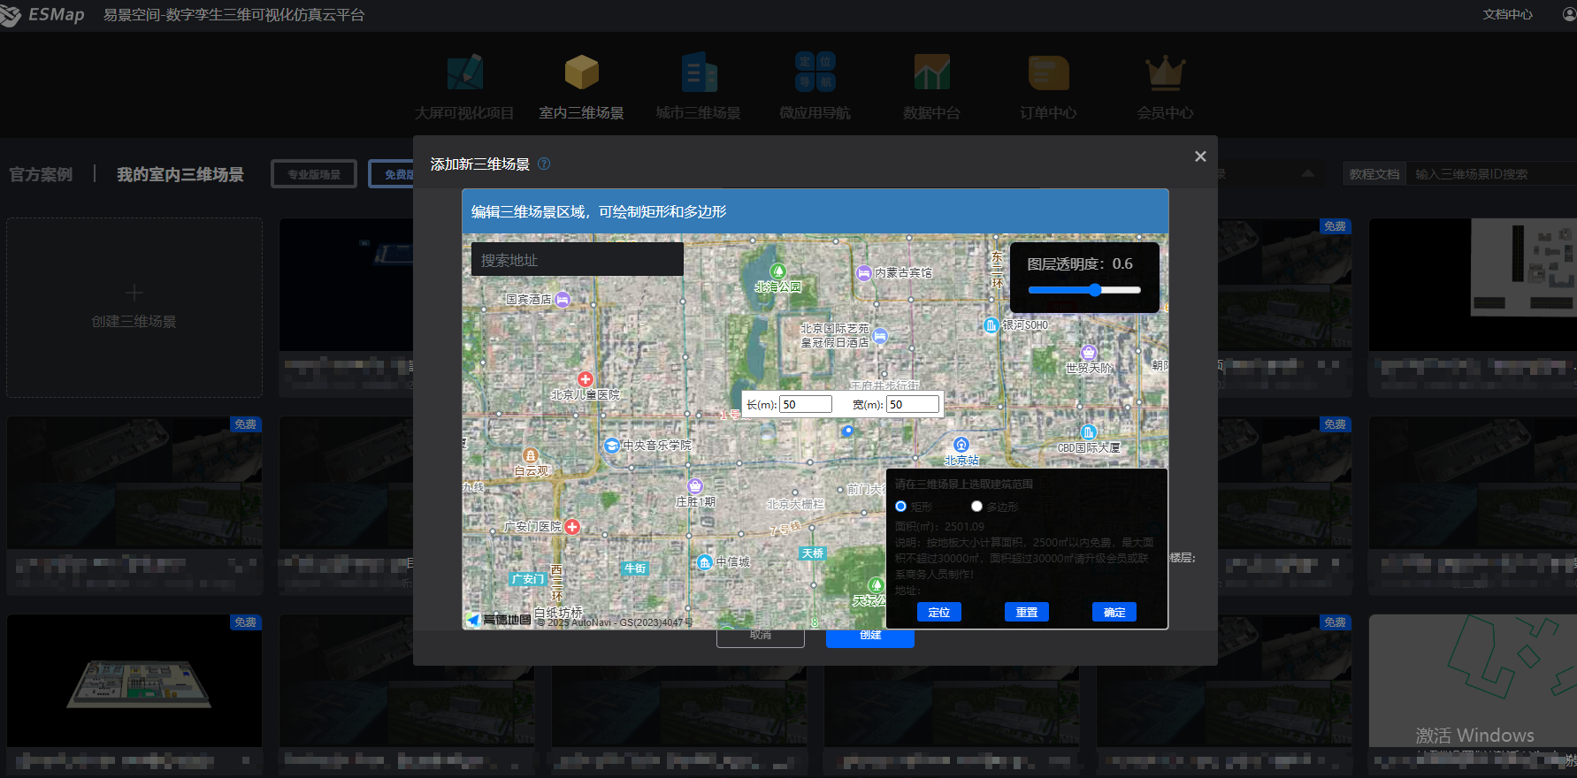Select the 矩形 rectangle radio option
The image size is (1577, 778).
coord(901,507)
